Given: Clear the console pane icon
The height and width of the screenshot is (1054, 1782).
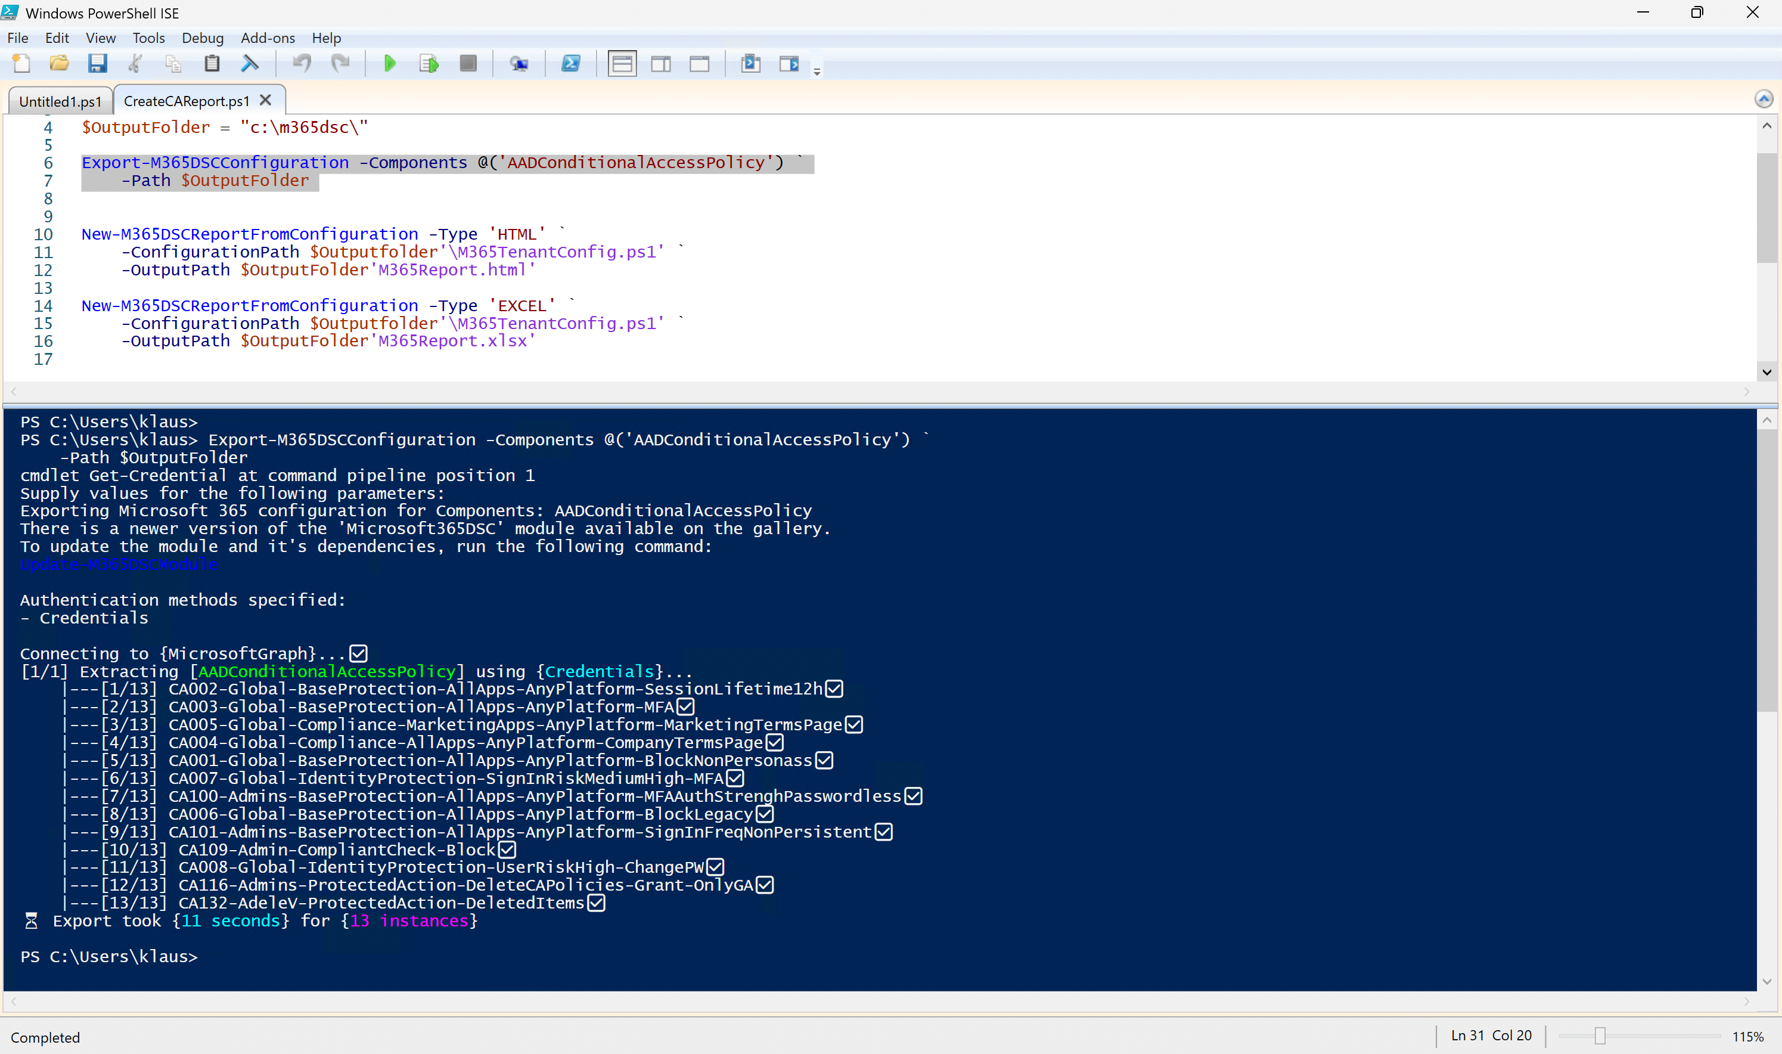Looking at the screenshot, I should coord(250,64).
